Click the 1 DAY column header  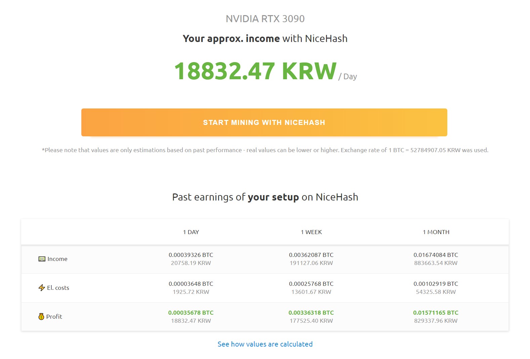click(191, 232)
